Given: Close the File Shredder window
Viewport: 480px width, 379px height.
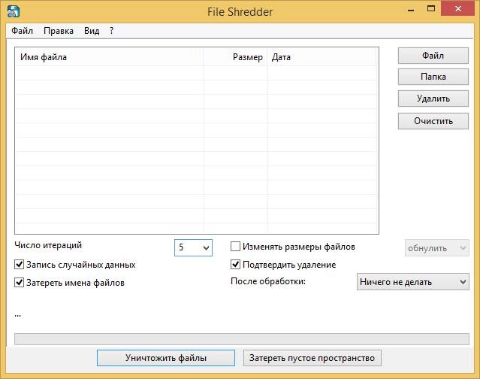Looking at the screenshot, I should pos(458,9).
